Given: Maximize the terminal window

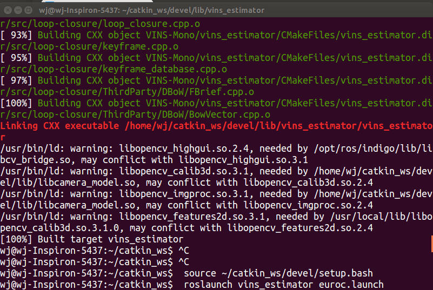Looking at the screenshot, I should coord(28,10).
